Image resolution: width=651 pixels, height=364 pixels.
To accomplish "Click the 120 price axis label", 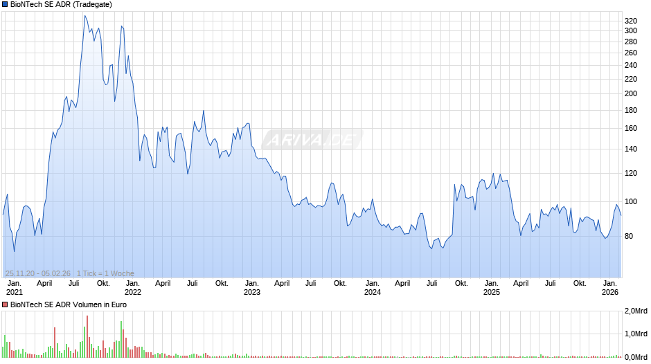I will pyautogui.click(x=631, y=174).
